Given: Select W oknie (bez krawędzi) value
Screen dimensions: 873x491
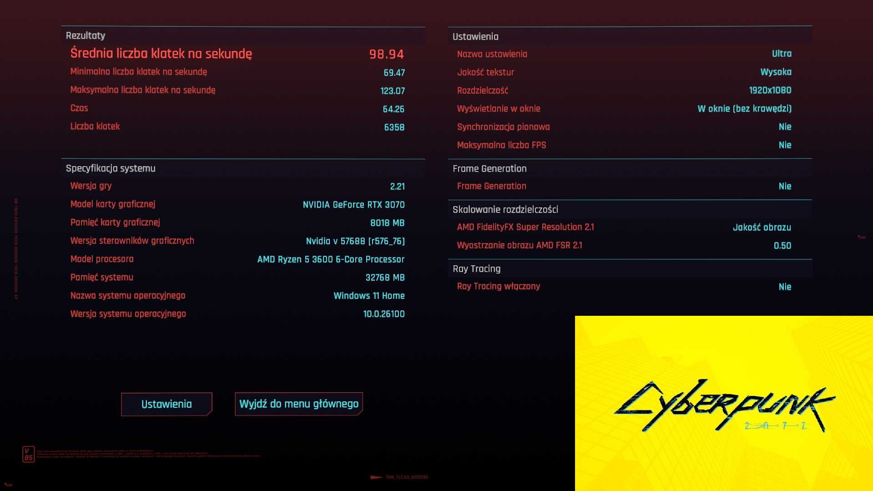Looking at the screenshot, I should point(744,108).
